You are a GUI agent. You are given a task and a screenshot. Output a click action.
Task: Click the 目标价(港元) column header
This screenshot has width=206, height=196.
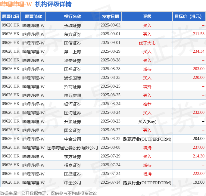[189, 17]
